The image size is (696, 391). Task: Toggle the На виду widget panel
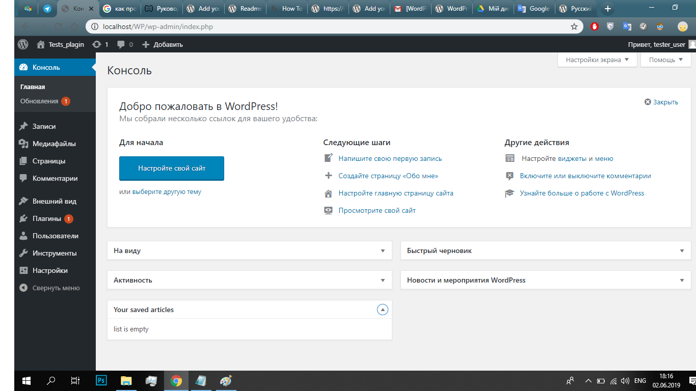[383, 251]
